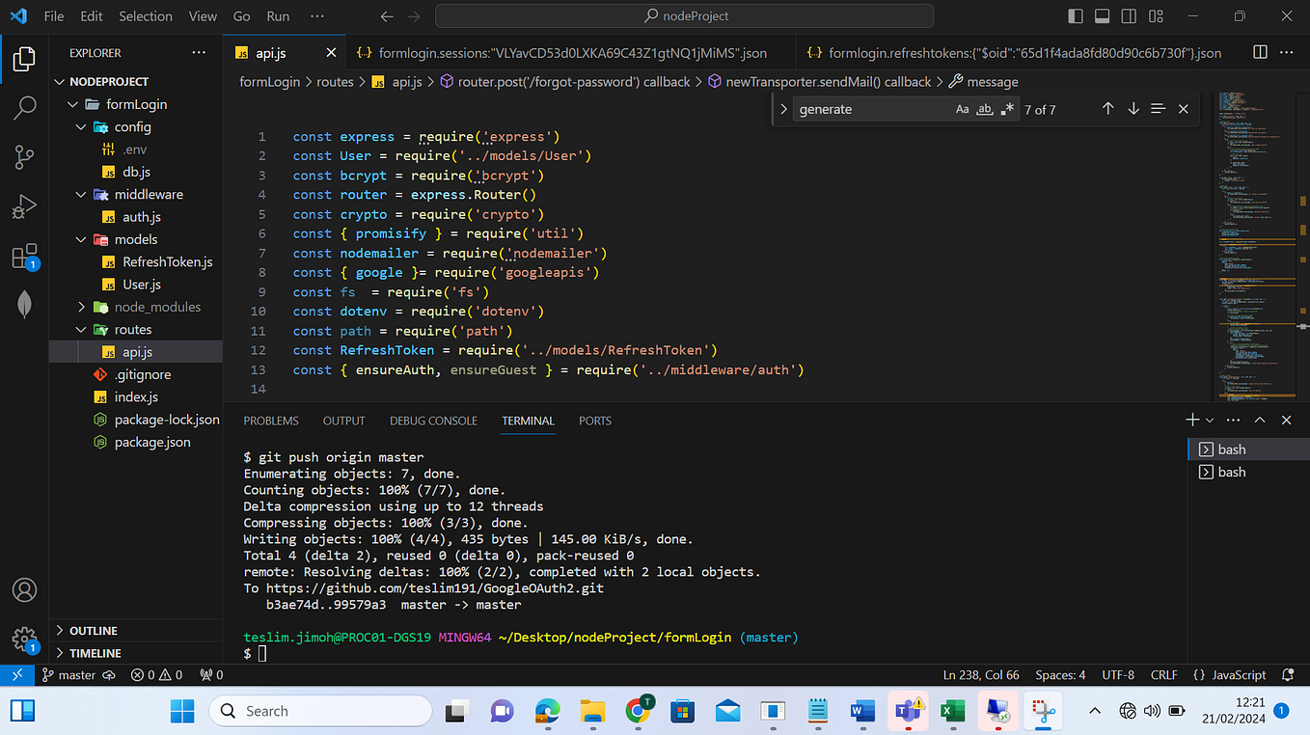This screenshot has width=1310, height=735.
Task: Open the terminal profile dropdown chevron
Action: pyautogui.click(x=1210, y=419)
